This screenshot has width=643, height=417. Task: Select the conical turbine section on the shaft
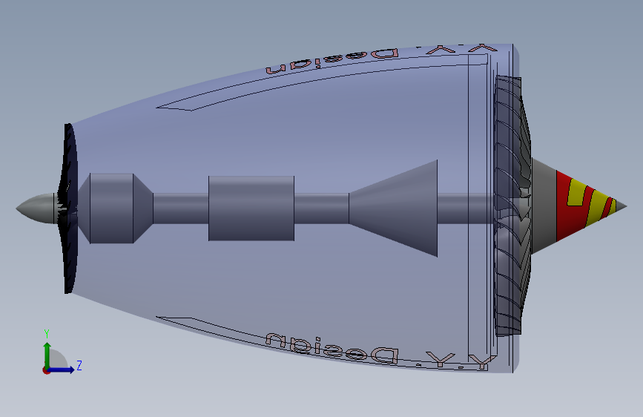point(393,208)
